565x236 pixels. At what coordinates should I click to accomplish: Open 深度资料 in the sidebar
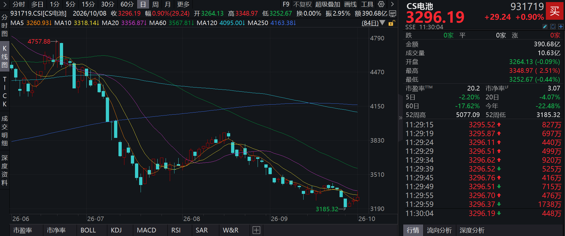(4, 170)
